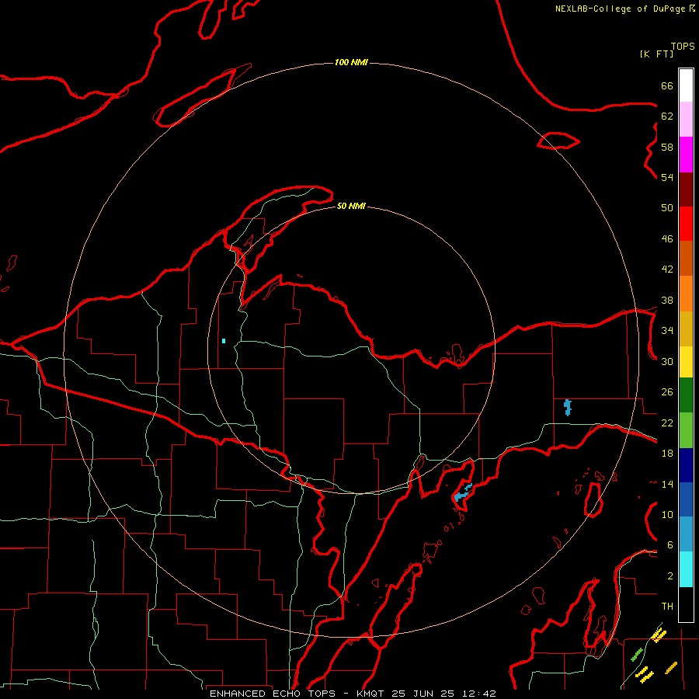Click the legend value "2"
The width and height of the screenshot is (699, 699).
tap(669, 576)
